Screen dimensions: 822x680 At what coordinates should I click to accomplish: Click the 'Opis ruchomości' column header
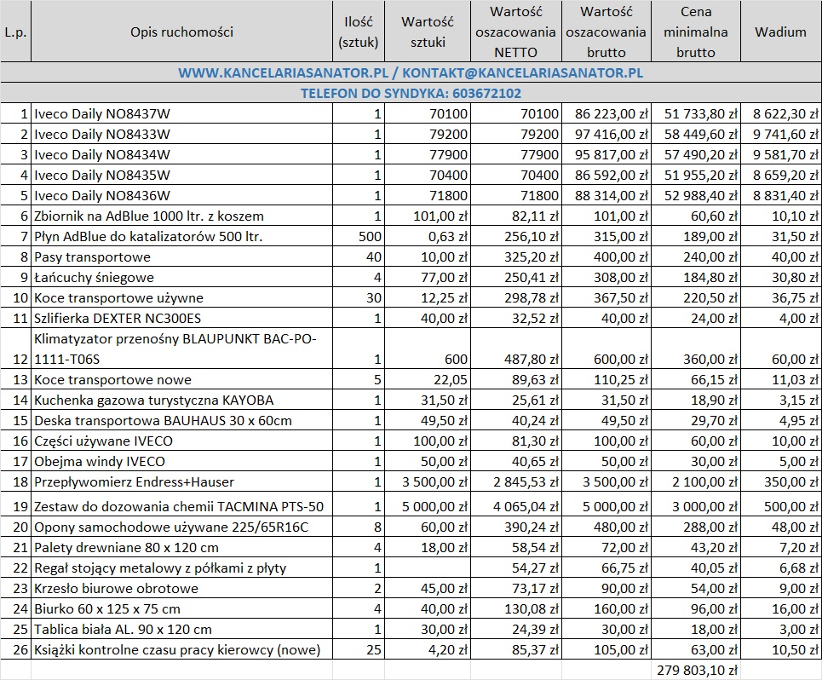pos(181,32)
